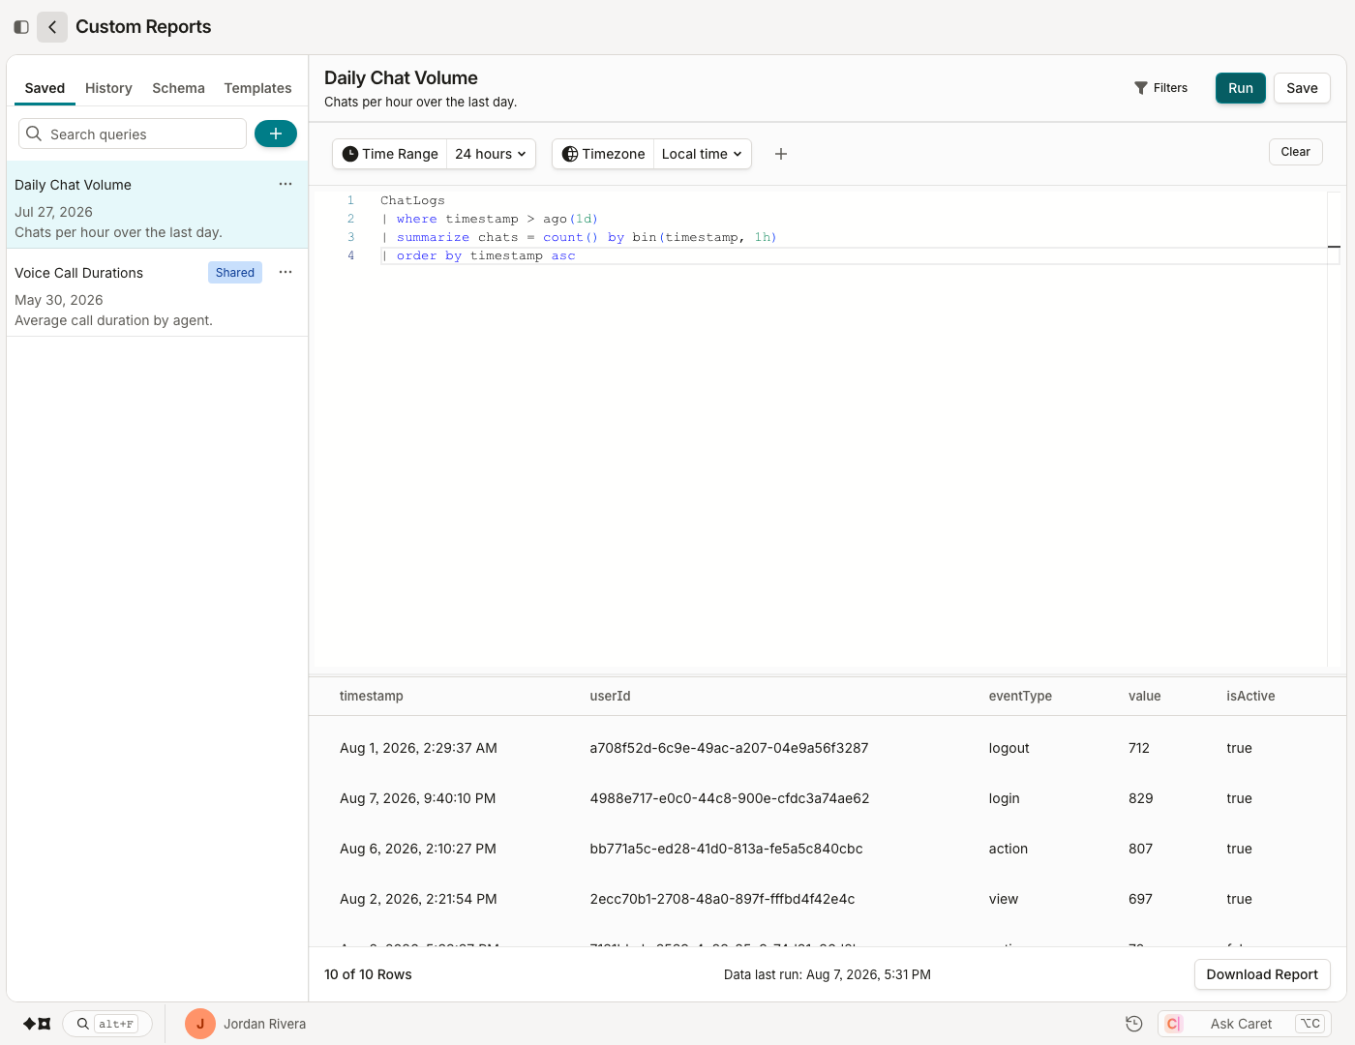Screen dimensions: 1355x1045
Task: Save the current report
Action: click(1302, 88)
